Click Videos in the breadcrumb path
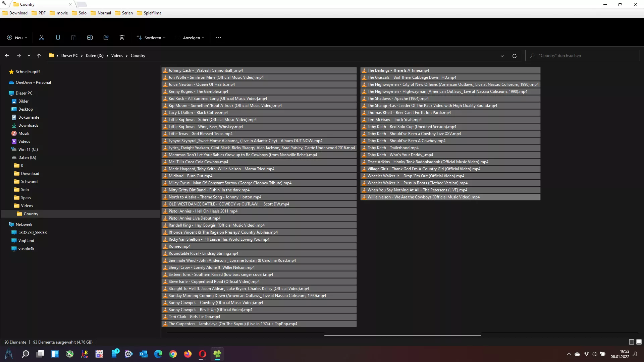 click(x=117, y=56)
